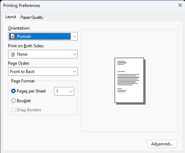Click the None option text
185x153 pixels.
pyautogui.click(x=22, y=54)
